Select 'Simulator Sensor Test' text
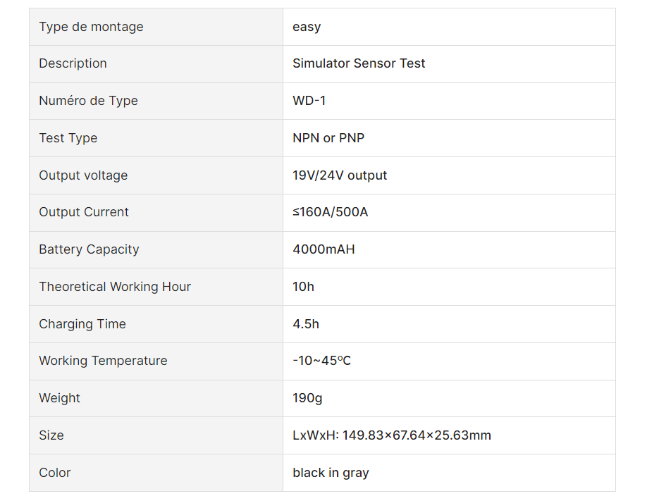 pyautogui.click(x=359, y=63)
